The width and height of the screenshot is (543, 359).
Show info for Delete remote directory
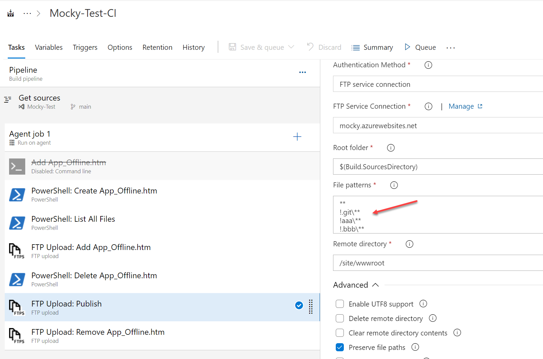coord(433,318)
